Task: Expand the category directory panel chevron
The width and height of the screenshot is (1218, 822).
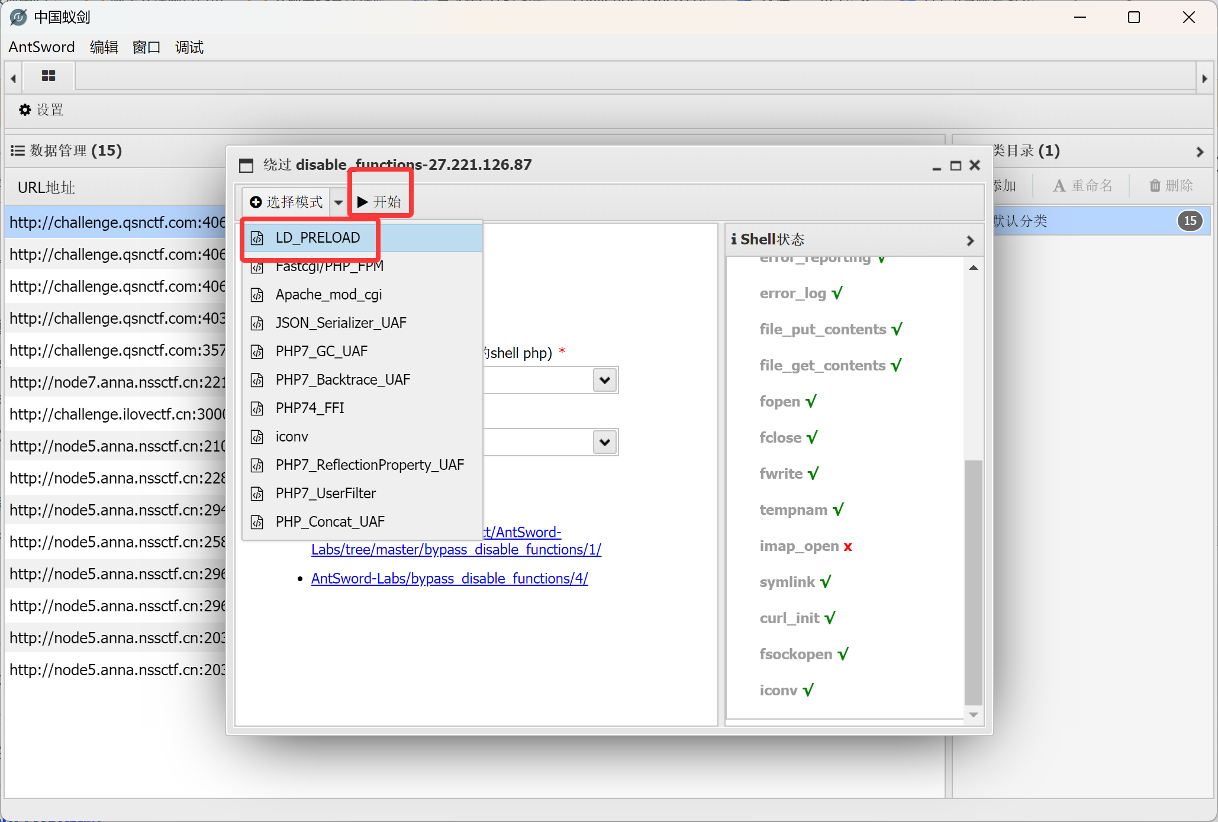Action: (1199, 151)
